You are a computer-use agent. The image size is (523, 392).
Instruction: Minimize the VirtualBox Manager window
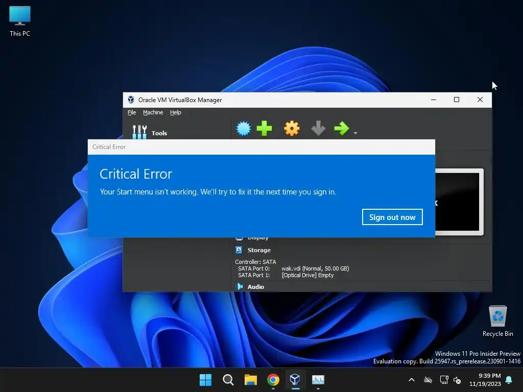coord(434,100)
